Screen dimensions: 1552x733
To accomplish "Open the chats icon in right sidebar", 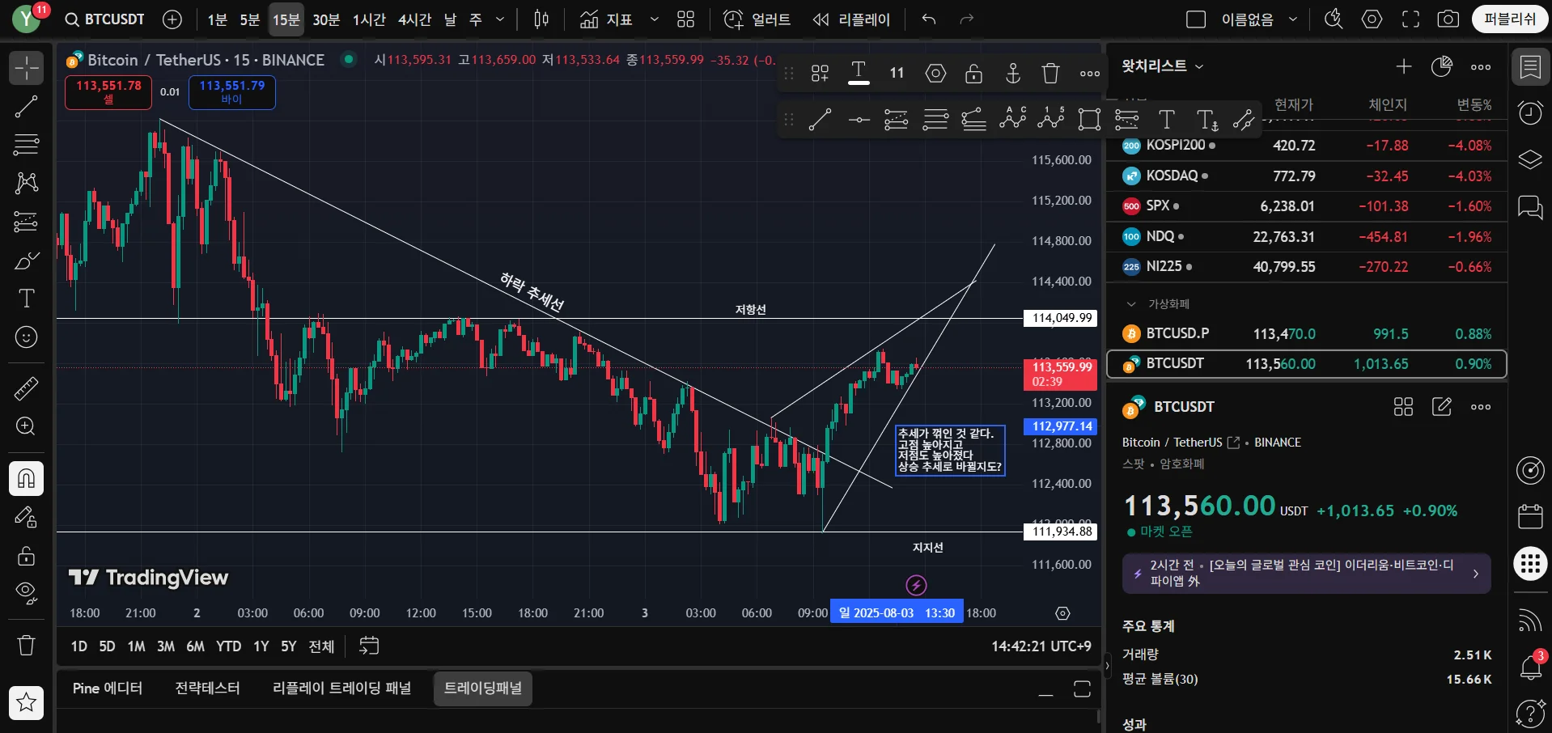I will pyautogui.click(x=1530, y=207).
